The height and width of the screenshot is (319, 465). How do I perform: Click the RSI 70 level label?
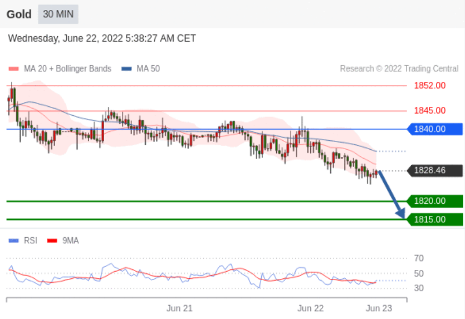(419, 258)
